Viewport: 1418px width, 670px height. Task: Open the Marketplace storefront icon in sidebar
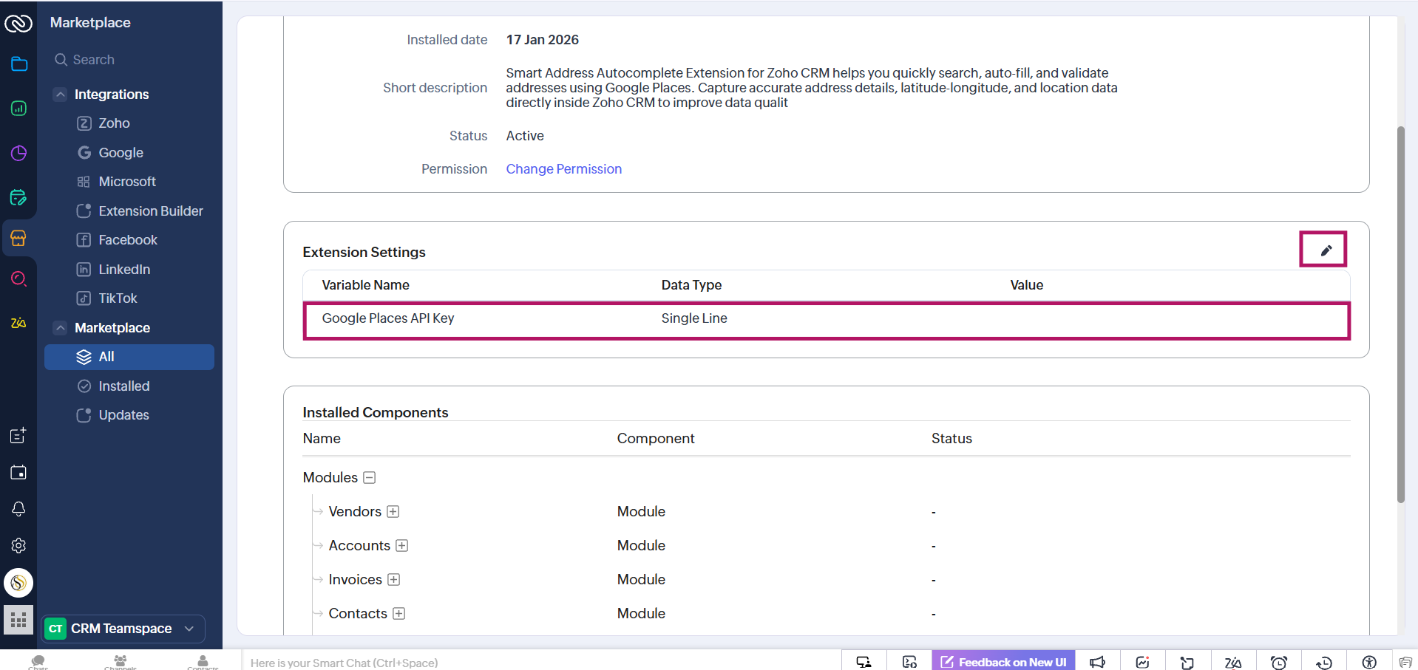point(18,238)
